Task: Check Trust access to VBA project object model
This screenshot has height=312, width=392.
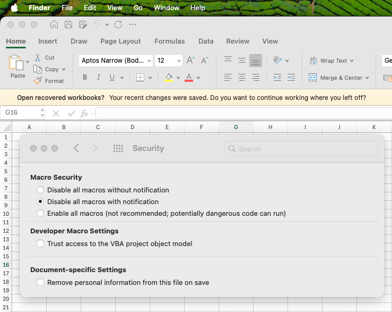Action: coord(40,243)
